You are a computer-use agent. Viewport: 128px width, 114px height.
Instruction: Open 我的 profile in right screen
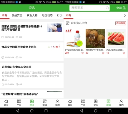coord(121,103)
